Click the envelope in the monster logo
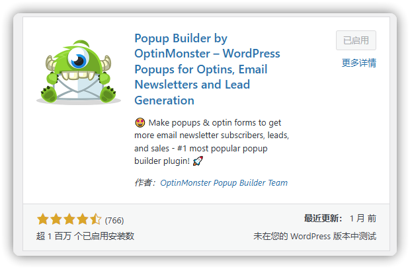 point(78,89)
